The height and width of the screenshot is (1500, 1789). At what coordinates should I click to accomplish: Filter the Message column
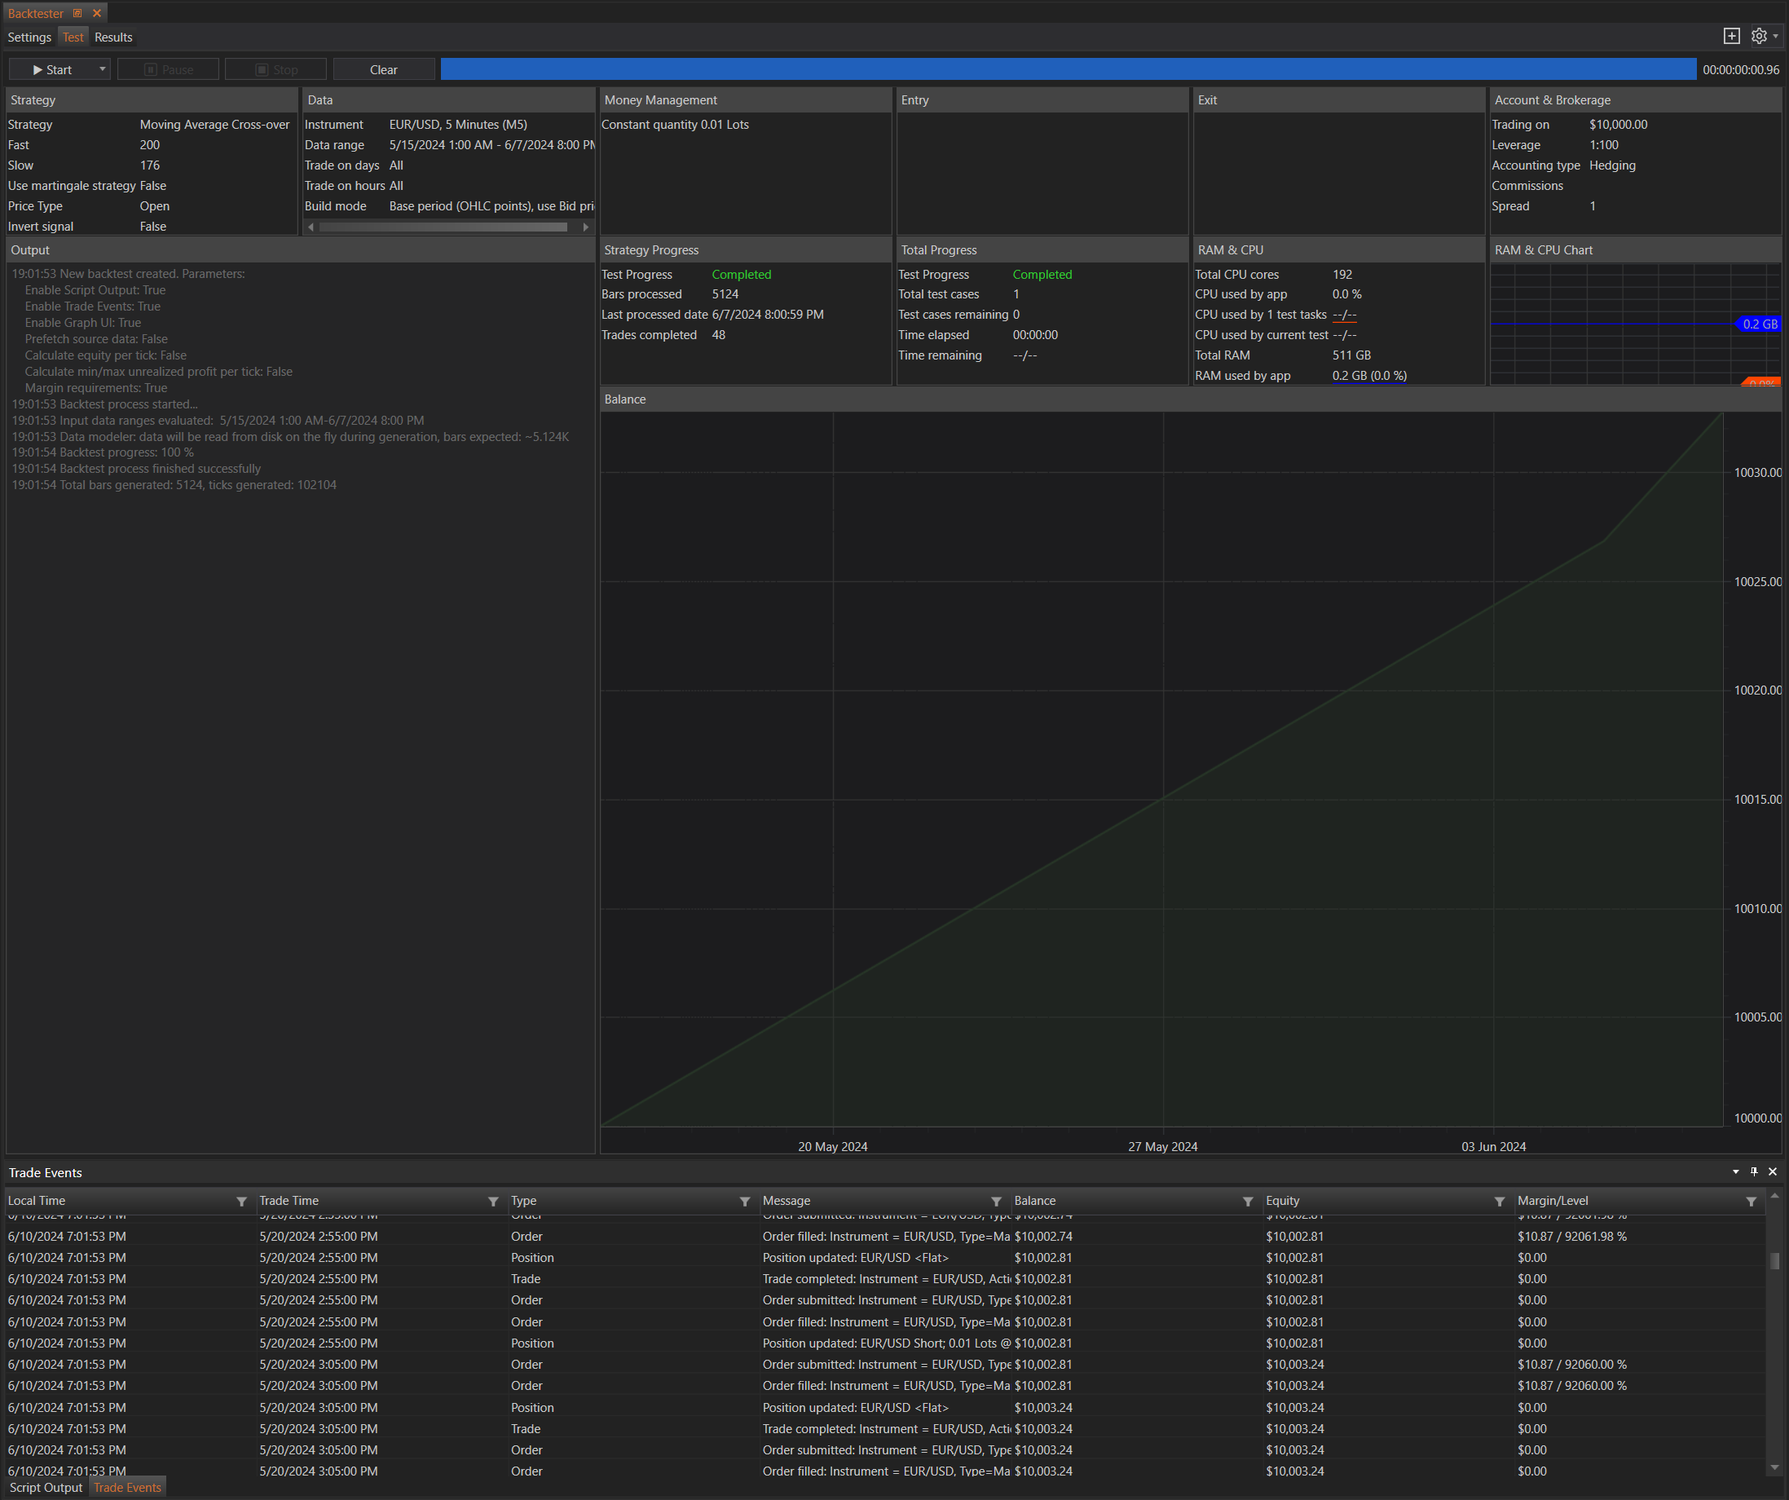[996, 1201]
